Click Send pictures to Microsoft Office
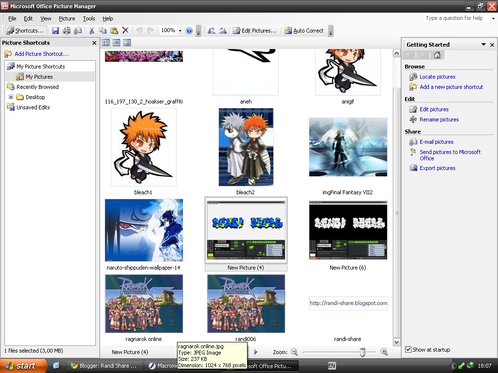The image size is (498, 373). tap(450, 155)
